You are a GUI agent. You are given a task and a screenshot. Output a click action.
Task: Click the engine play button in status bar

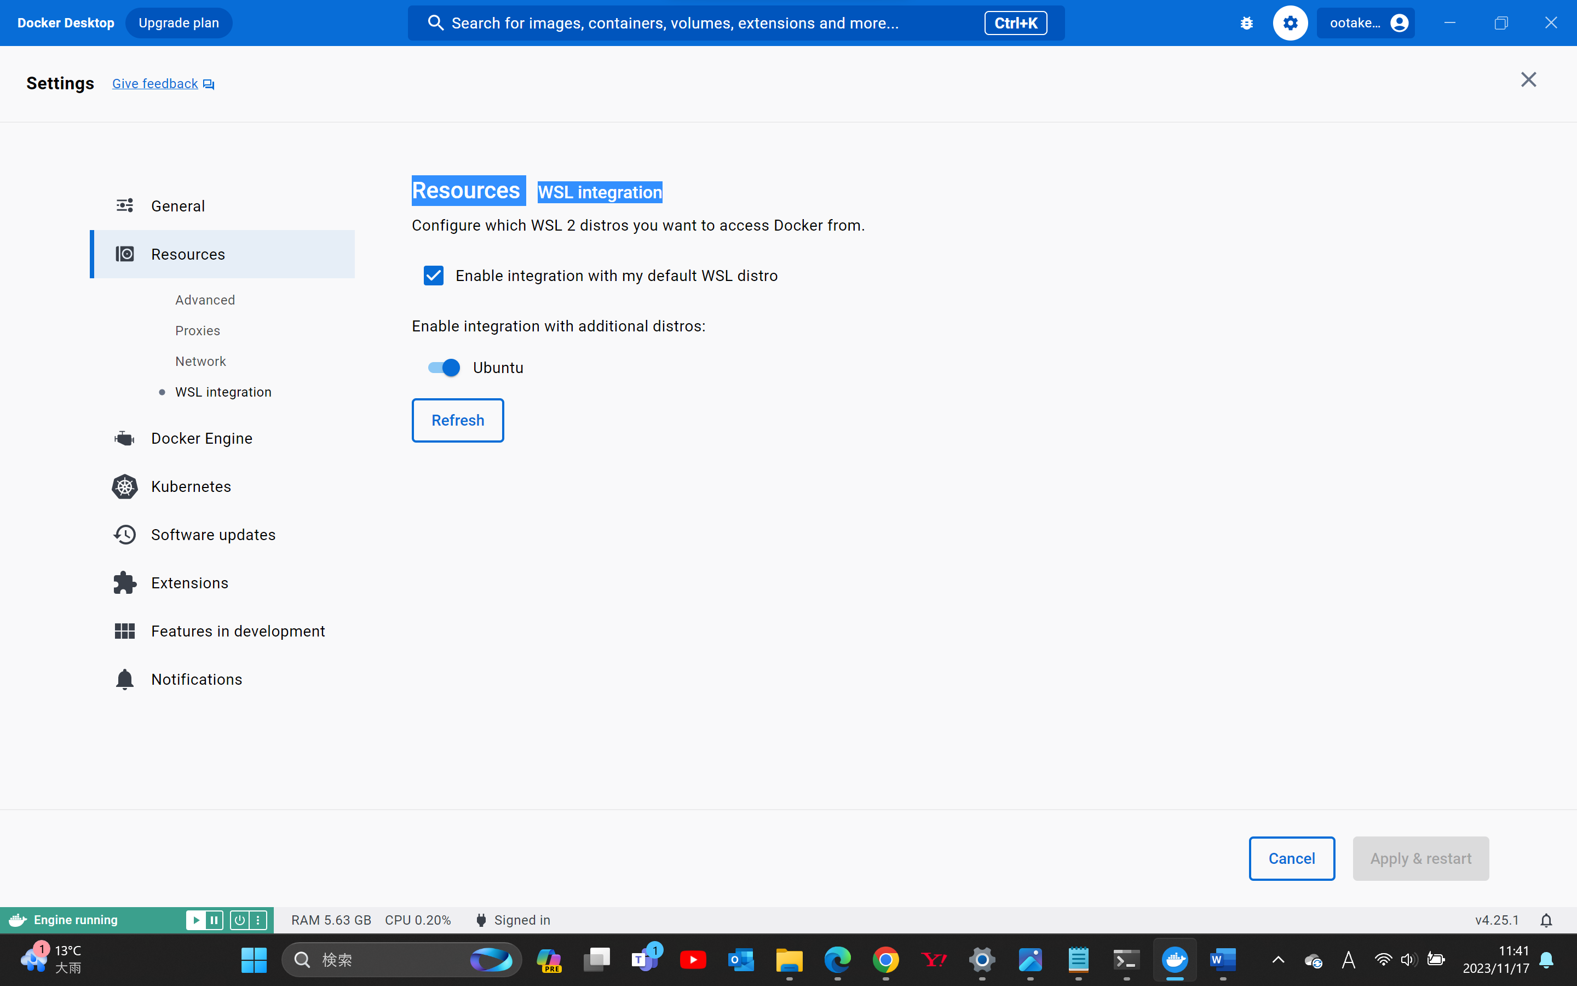coord(195,920)
